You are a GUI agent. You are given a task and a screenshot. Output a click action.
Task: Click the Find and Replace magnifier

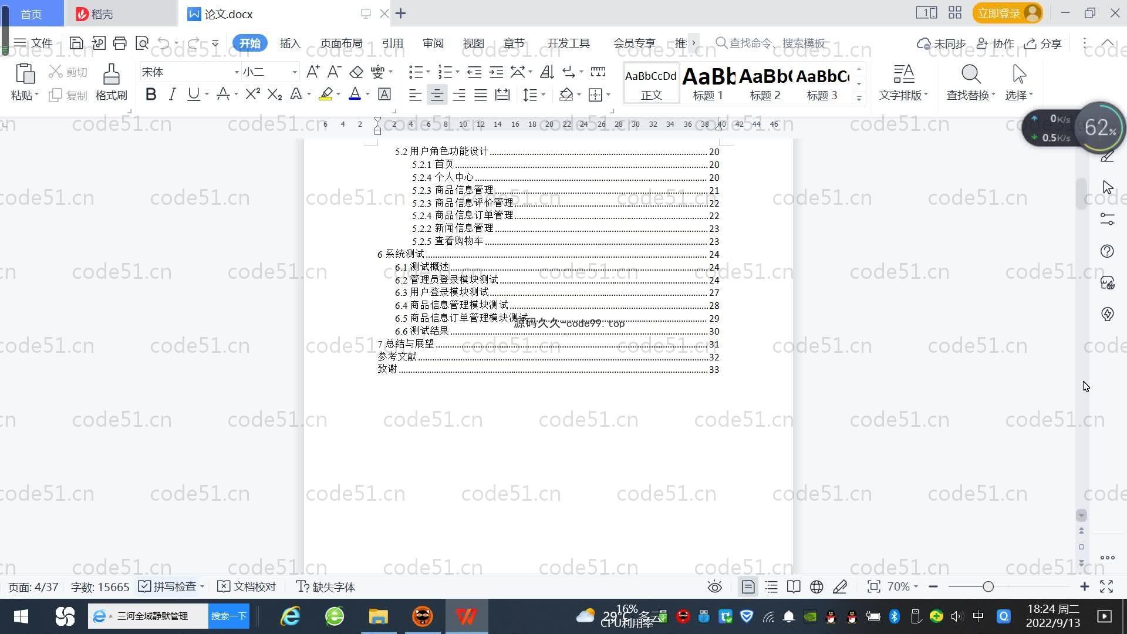pos(971,75)
